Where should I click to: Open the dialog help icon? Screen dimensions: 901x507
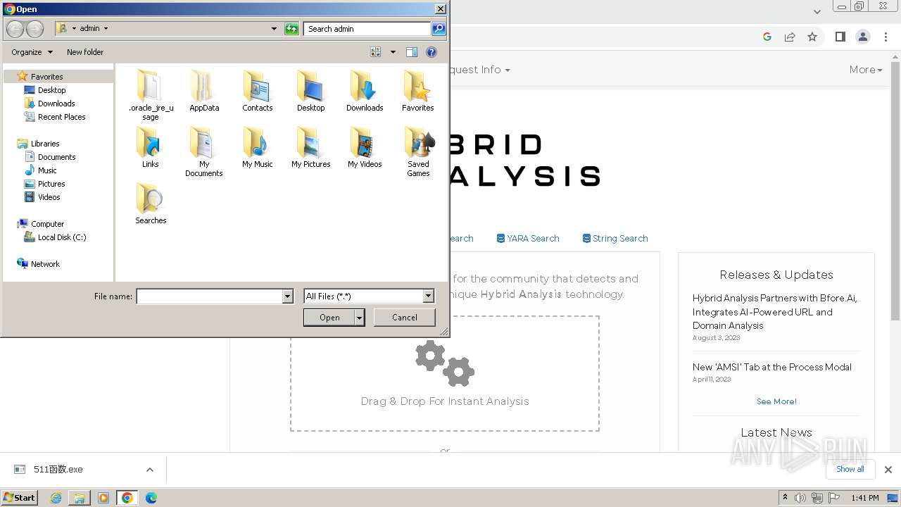[x=431, y=52]
